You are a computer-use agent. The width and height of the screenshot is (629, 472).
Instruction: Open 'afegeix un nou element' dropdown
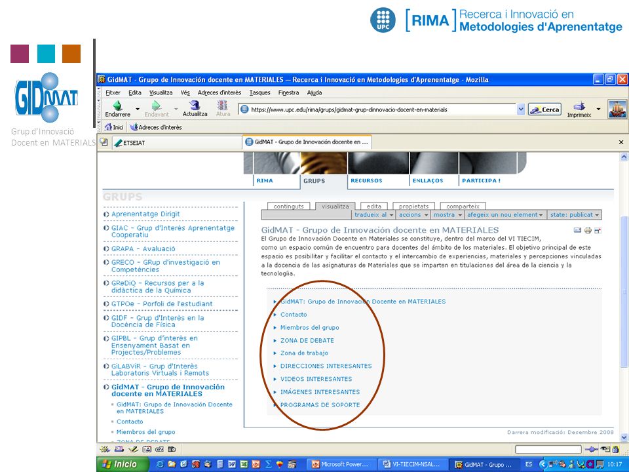(505, 215)
